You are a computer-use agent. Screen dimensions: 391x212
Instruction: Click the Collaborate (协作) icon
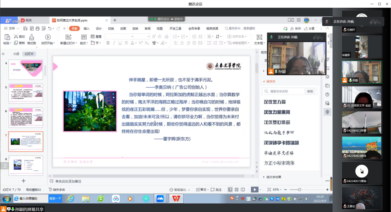tap(295, 28)
